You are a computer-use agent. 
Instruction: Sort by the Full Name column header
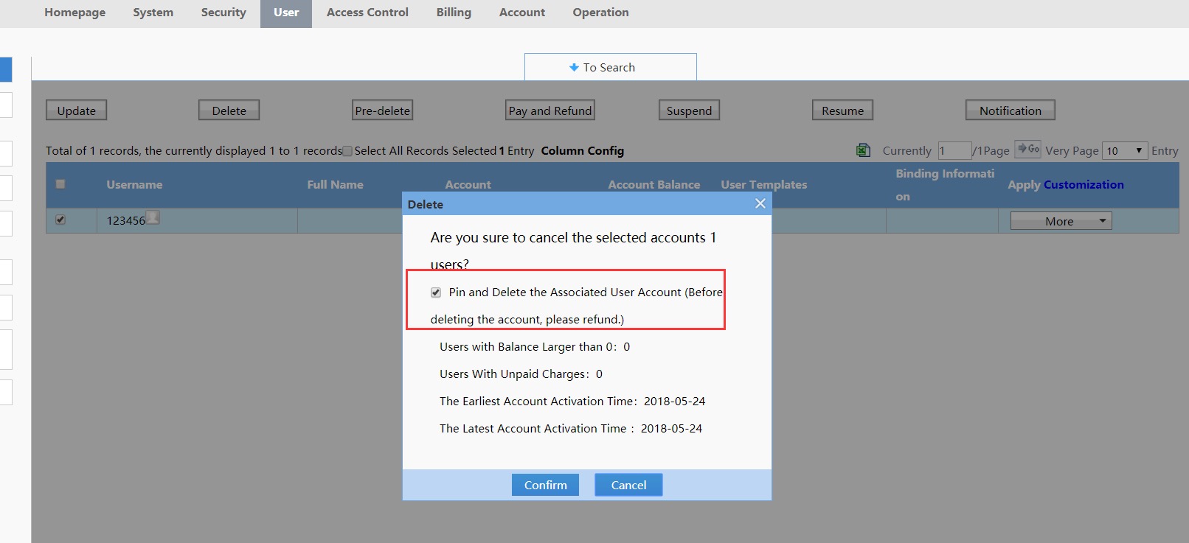[335, 185]
